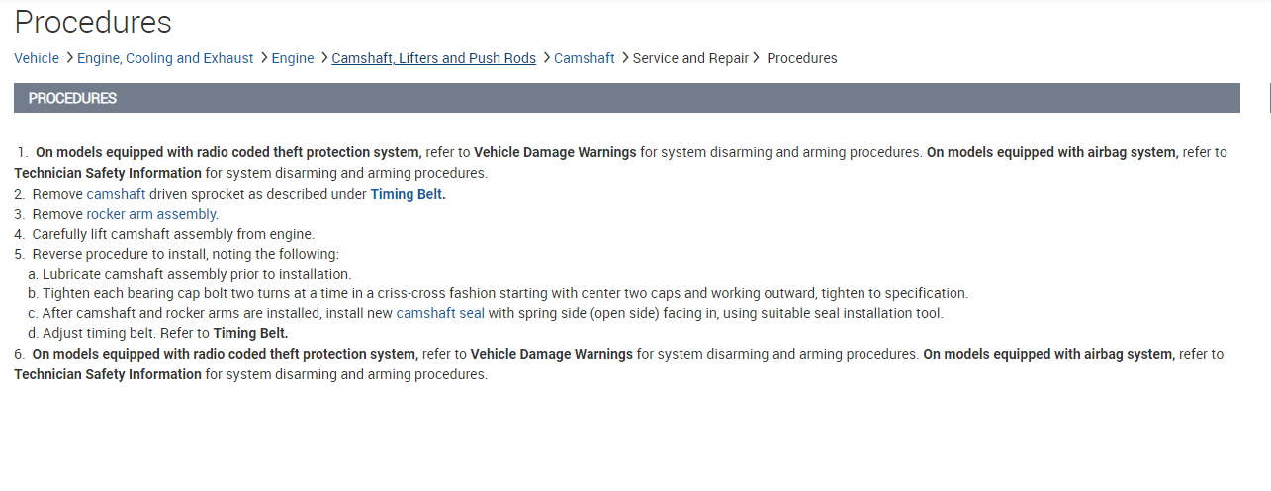1271x491 pixels.
Task: Click Service and Repair in breadcrumb
Action: 690,58
